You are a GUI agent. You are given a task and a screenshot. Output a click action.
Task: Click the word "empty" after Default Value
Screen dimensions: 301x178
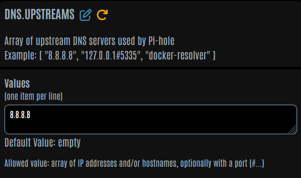click(69, 143)
